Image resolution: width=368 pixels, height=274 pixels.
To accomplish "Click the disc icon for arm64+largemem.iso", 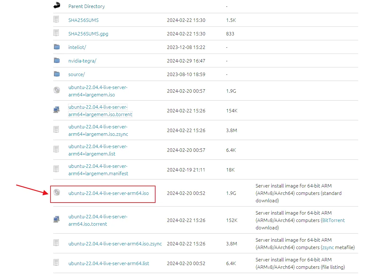I will coord(57,90).
